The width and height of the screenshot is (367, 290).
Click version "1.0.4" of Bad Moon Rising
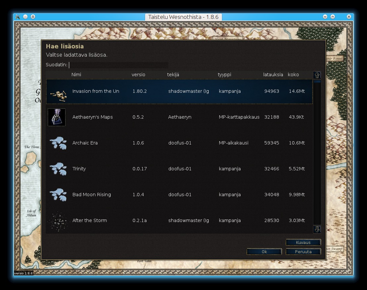(138, 195)
